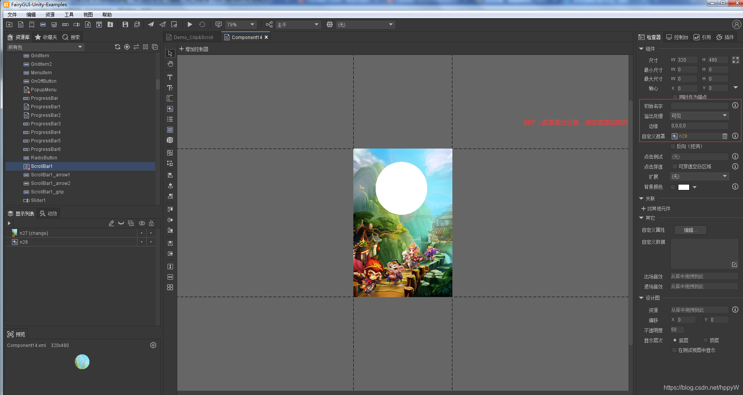Click 对其他元件 add relation
The image size is (743, 395).
point(656,209)
